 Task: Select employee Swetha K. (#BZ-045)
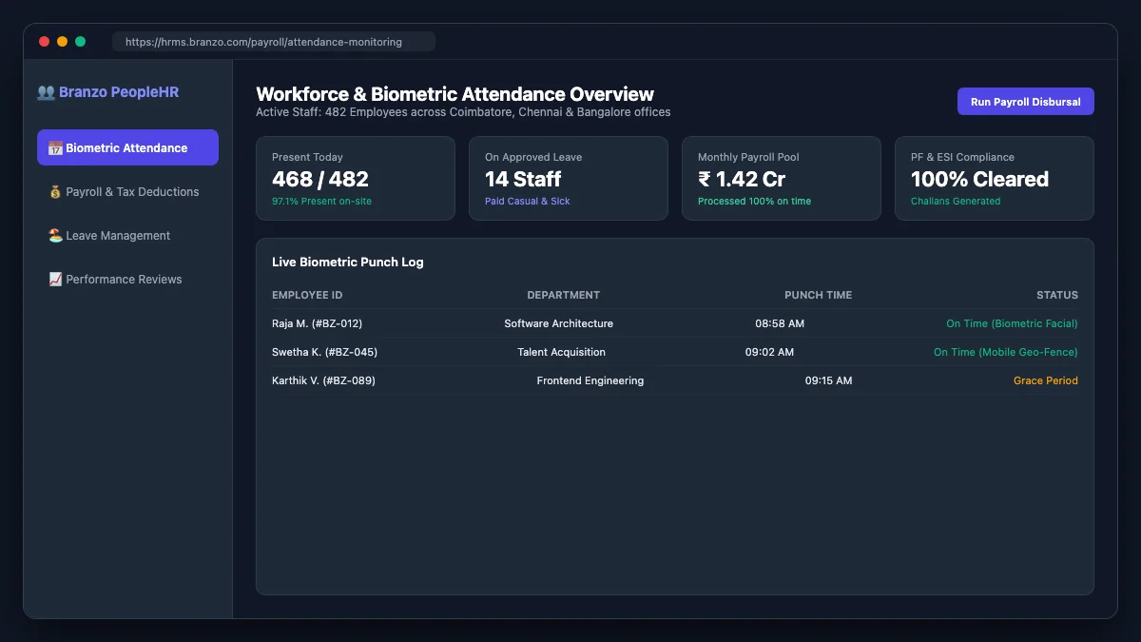pos(324,352)
